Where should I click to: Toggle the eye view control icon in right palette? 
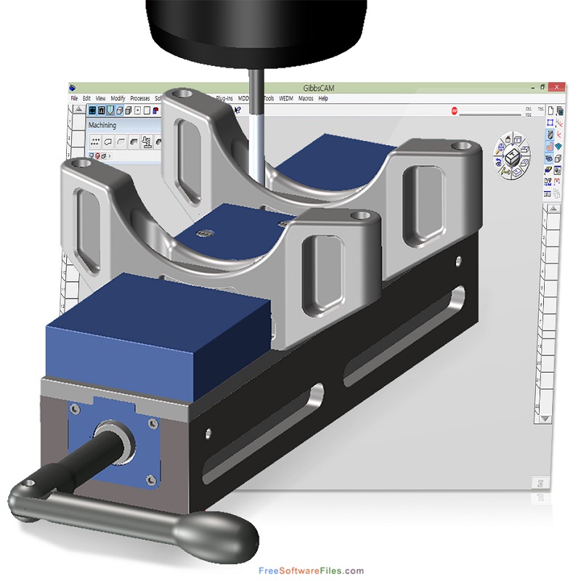550,158
